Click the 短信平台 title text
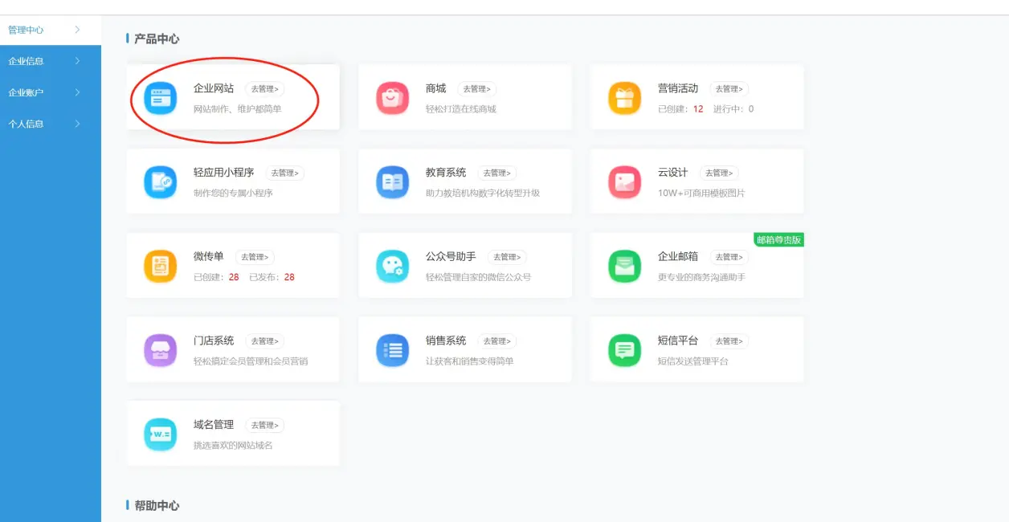Image resolution: width=1009 pixels, height=522 pixels. click(678, 341)
